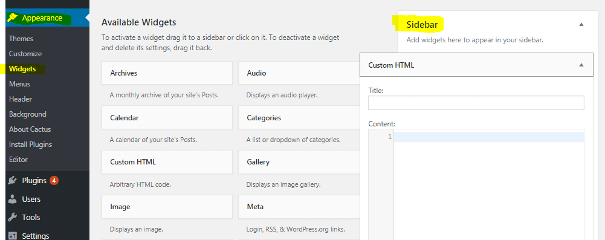The height and width of the screenshot is (240, 605).
Task: Select the Image widget
Action: click(x=167, y=206)
